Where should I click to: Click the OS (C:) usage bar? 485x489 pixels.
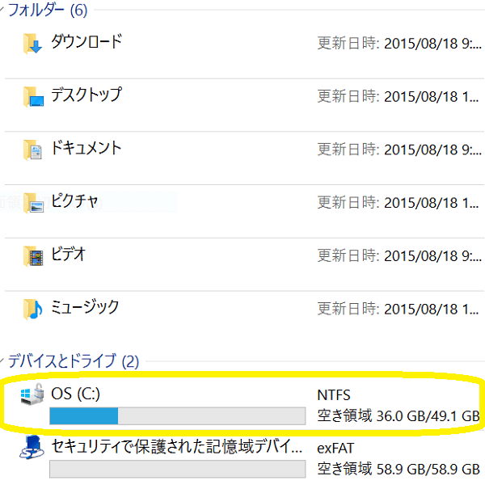[178, 415]
